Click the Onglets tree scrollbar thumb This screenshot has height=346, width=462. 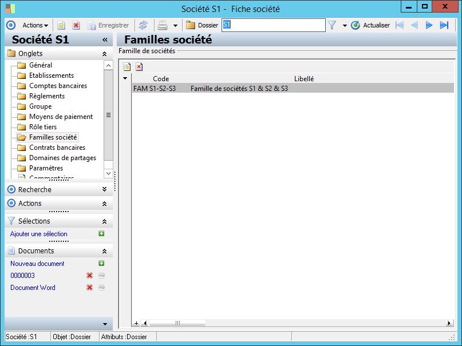tap(108, 115)
